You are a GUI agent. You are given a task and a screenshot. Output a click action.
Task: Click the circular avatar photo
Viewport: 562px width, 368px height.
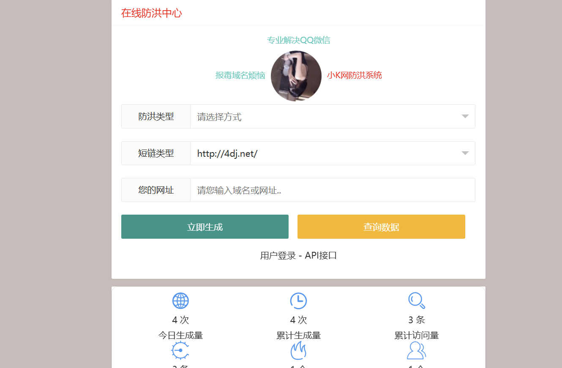tap(296, 76)
